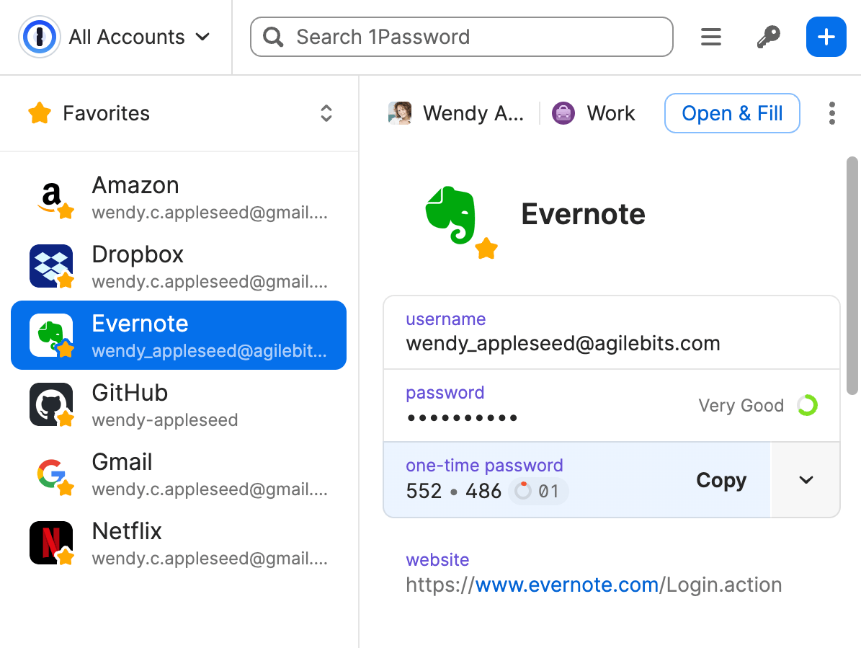
Task: Click the detail pane vertical scrollbar
Action: pos(852,275)
